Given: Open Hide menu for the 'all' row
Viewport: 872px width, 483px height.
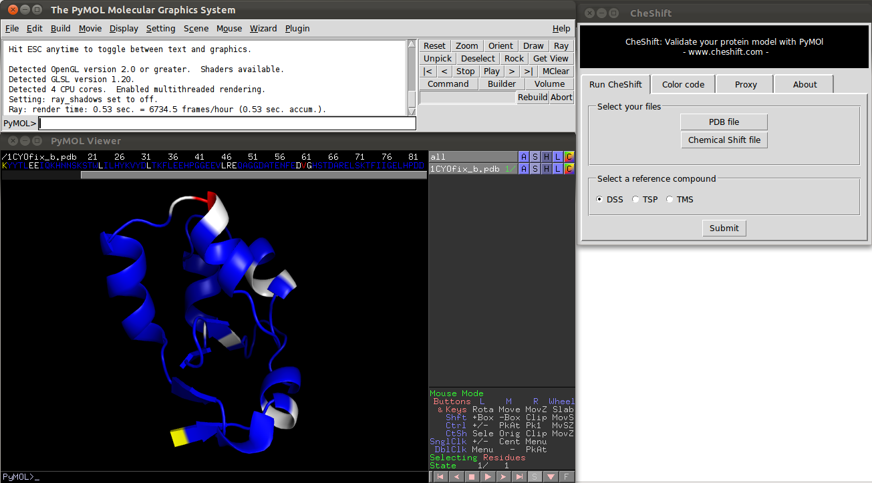Looking at the screenshot, I should (x=547, y=157).
